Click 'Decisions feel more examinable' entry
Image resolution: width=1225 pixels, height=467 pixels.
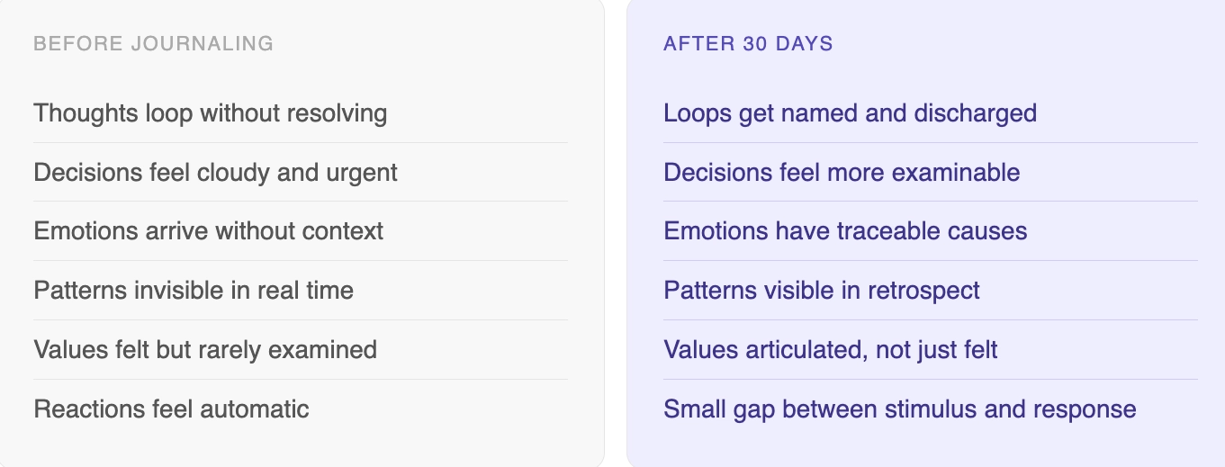pos(842,173)
